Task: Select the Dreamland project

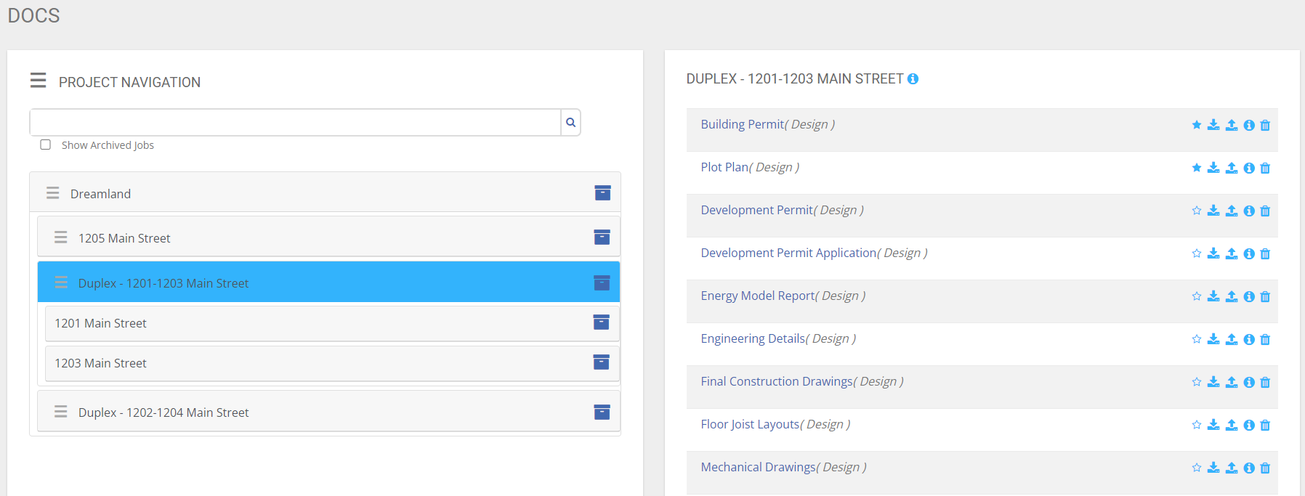Action: point(100,194)
